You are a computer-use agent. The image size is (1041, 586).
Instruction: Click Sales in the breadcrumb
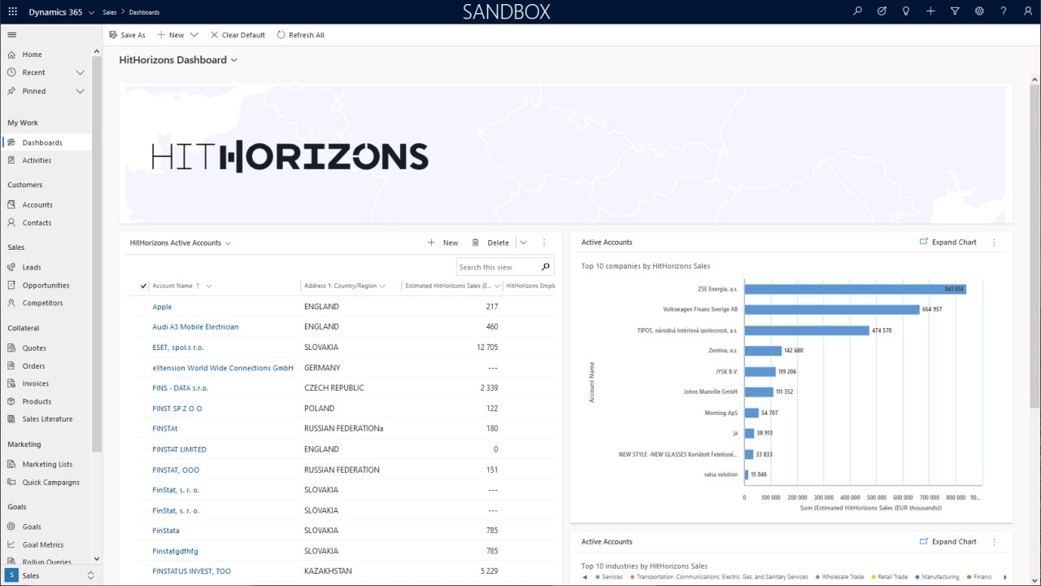coord(110,12)
